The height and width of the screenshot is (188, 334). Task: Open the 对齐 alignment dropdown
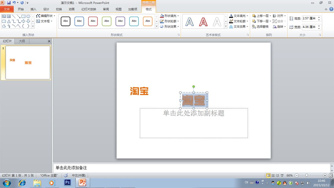(x=279, y=16)
